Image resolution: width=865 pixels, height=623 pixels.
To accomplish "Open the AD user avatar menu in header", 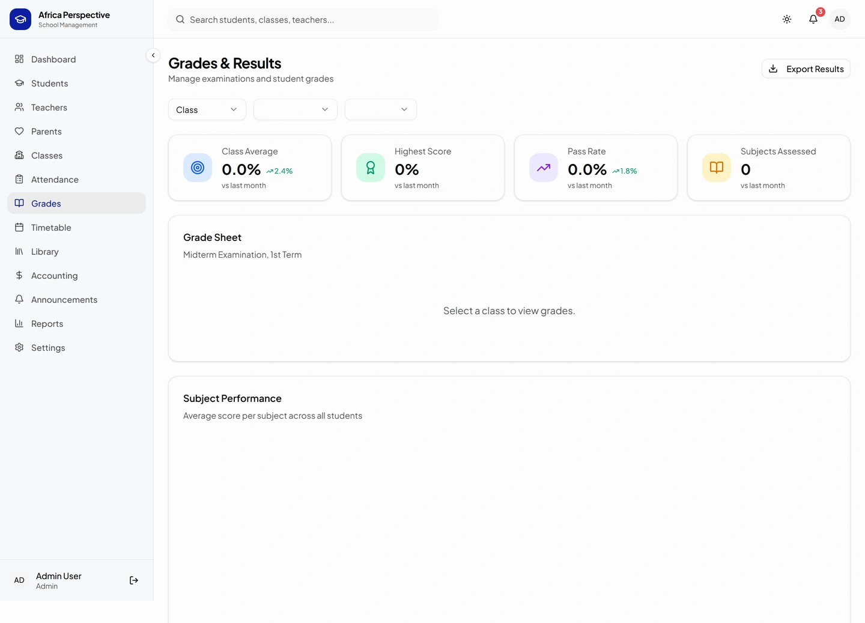I will click(840, 19).
